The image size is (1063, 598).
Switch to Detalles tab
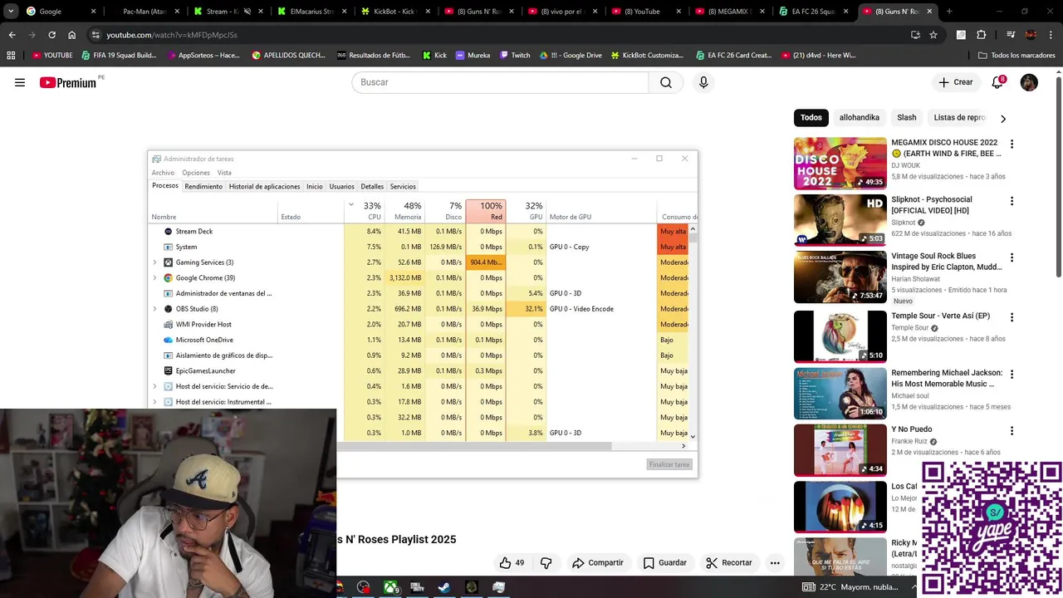coord(372,187)
